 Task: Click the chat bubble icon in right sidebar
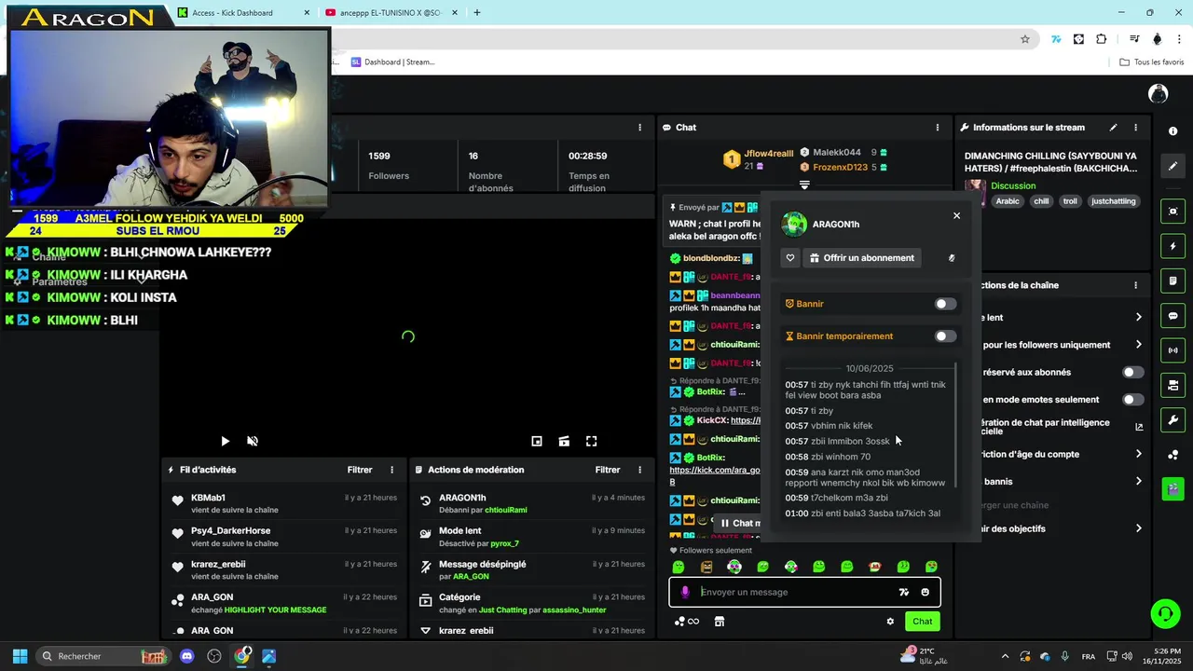tap(1173, 316)
